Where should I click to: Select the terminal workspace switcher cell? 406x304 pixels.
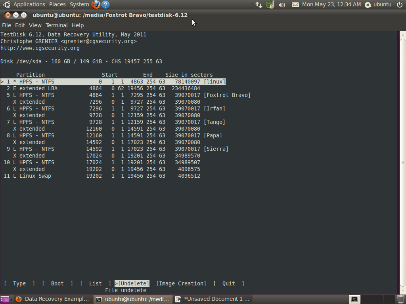point(354,299)
